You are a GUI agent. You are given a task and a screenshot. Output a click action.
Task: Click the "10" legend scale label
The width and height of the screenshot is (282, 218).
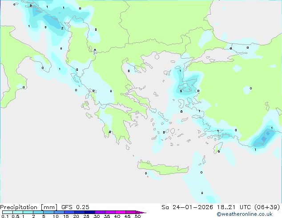pos(56,216)
